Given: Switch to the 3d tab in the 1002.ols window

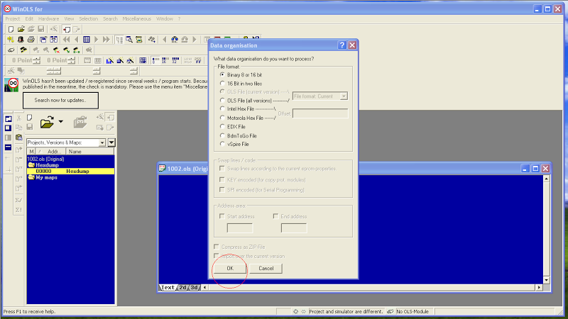Looking at the screenshot, I should click(194, 288).
